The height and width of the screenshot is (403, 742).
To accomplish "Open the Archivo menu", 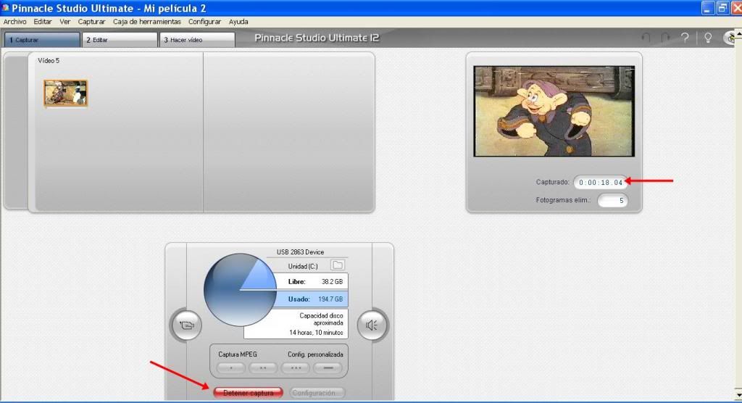I will [x=15, y=22].
